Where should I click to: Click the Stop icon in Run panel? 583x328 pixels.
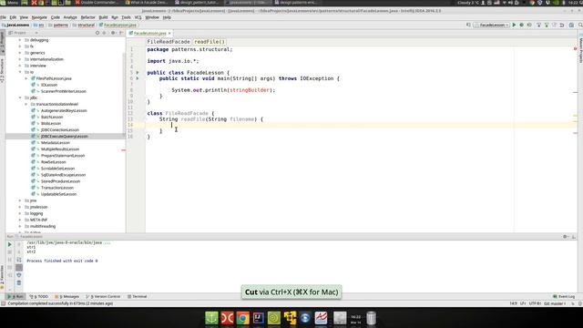pos(10,252)
